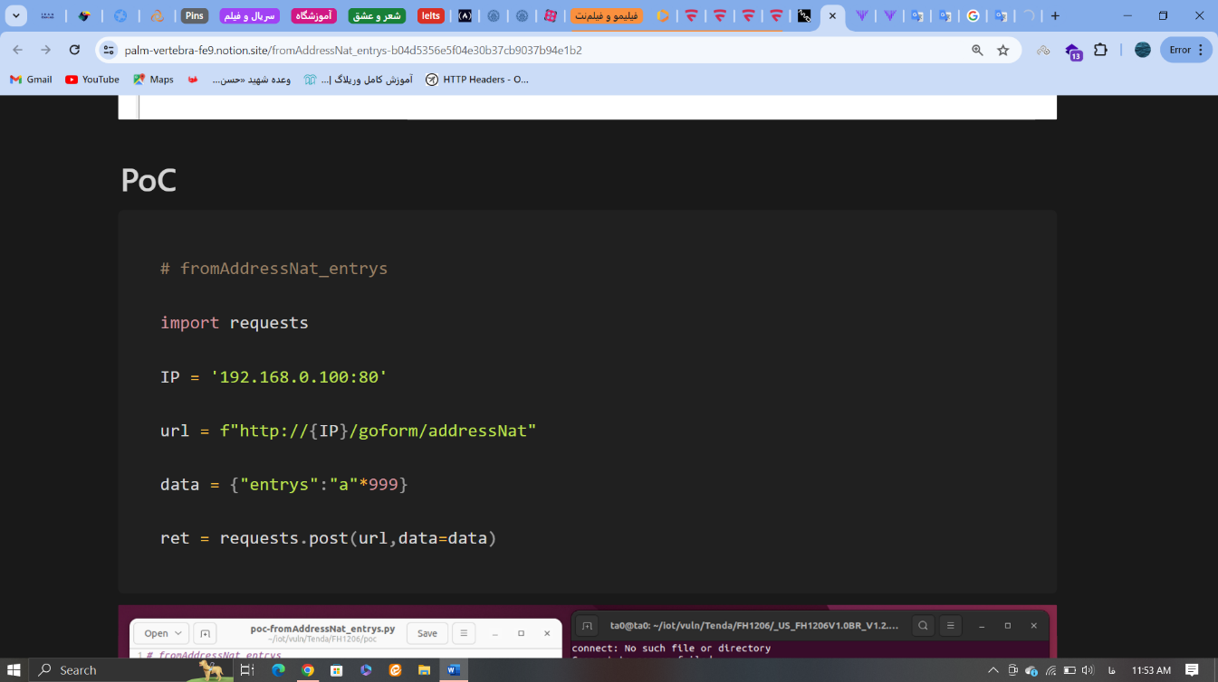Open Google Chrome from the taskbar
The height and width of the screenshot is (682, 1218).
click(x=308, y=670)
